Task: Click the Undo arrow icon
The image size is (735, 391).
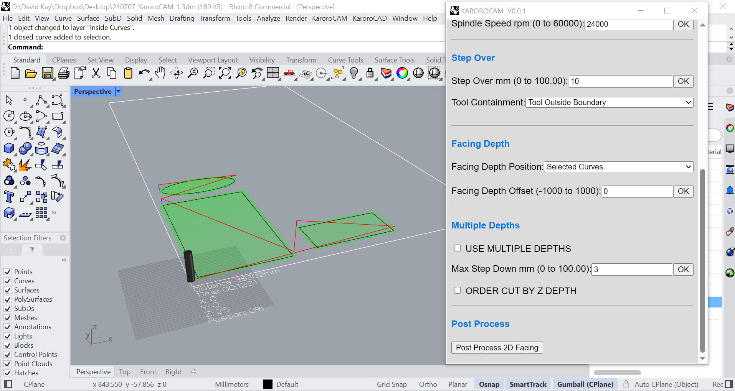Action: 144,73
